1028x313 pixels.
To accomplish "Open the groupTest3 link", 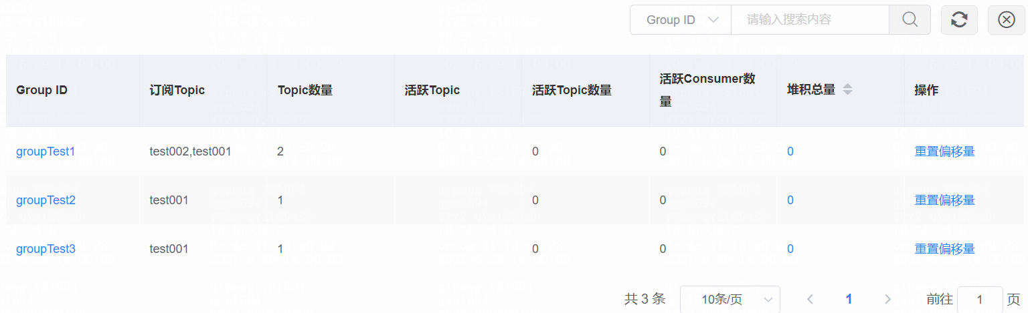I will (46, 249).
